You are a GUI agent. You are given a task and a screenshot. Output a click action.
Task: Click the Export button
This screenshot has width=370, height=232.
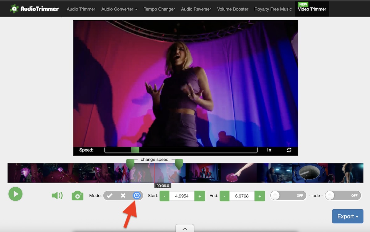pyautogui.click(x=347, y=216)
